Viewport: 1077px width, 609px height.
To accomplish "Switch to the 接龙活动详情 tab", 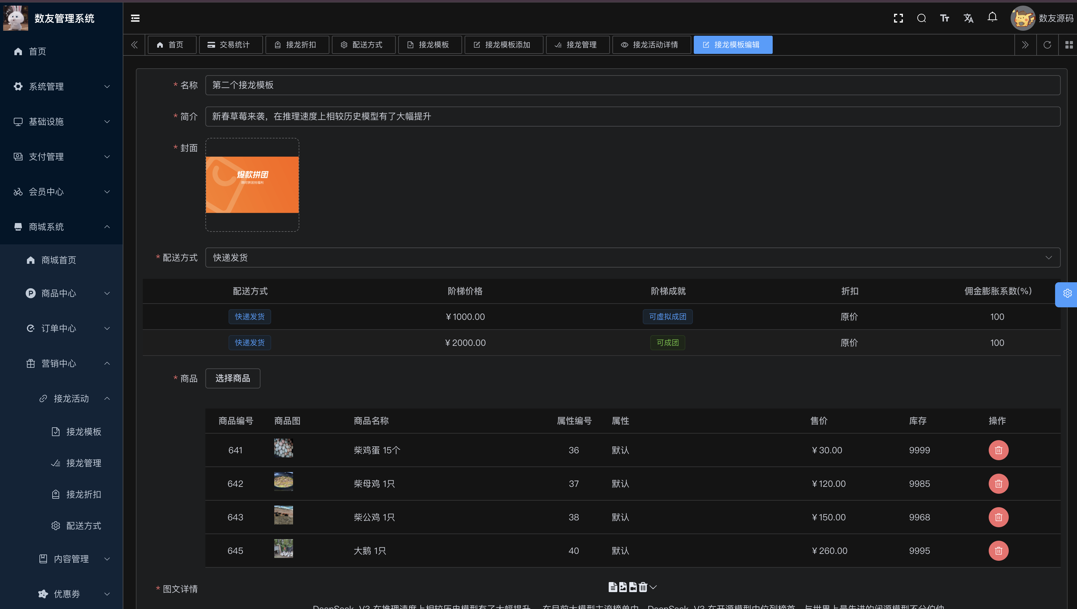I will pyautogui.click(x=652, y=45).
